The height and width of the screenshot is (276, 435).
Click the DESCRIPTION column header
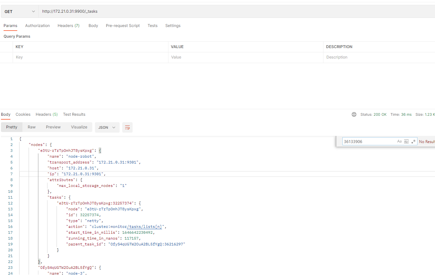tap(339, 47)
